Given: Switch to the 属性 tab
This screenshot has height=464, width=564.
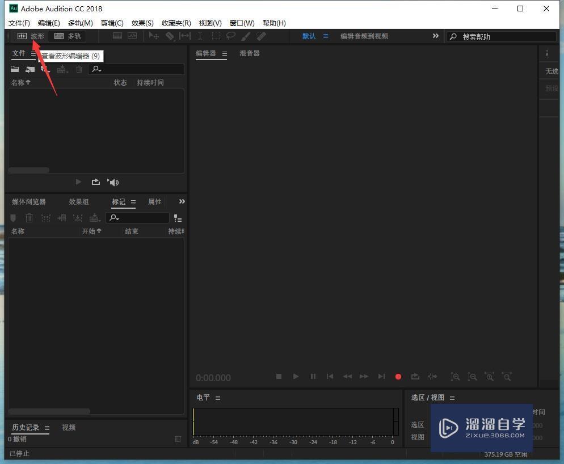Looking at the screenshot, I should coord(155,202).
